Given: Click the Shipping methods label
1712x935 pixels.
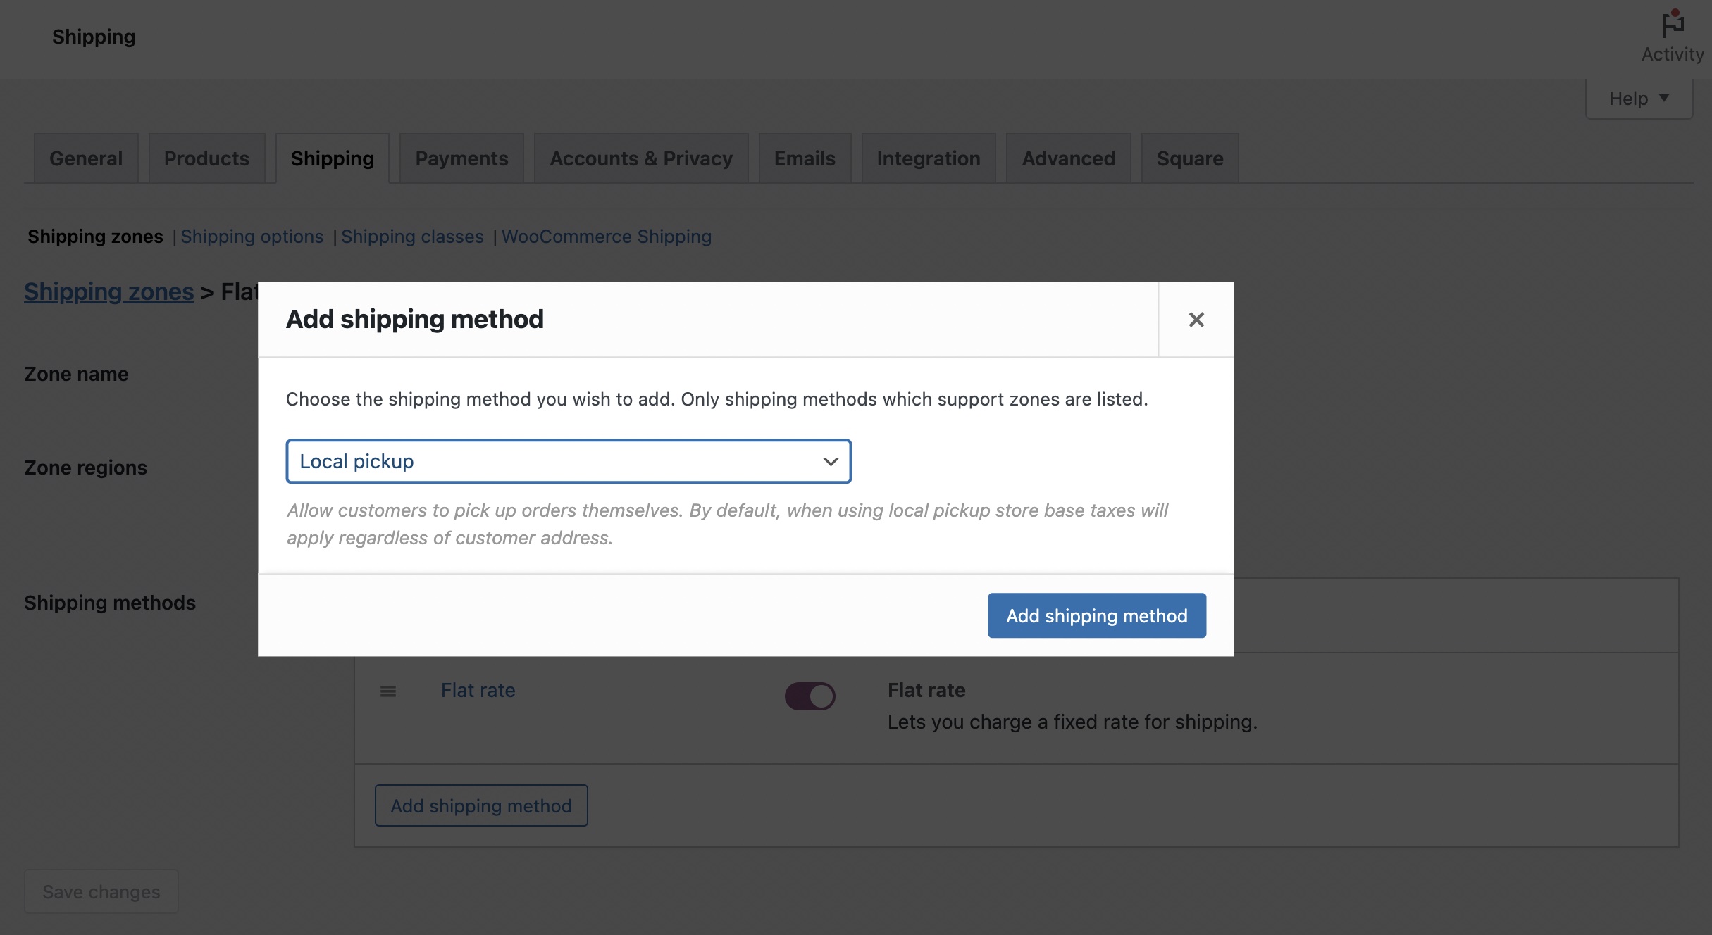Looking at the screenshot, I should 110,603.
